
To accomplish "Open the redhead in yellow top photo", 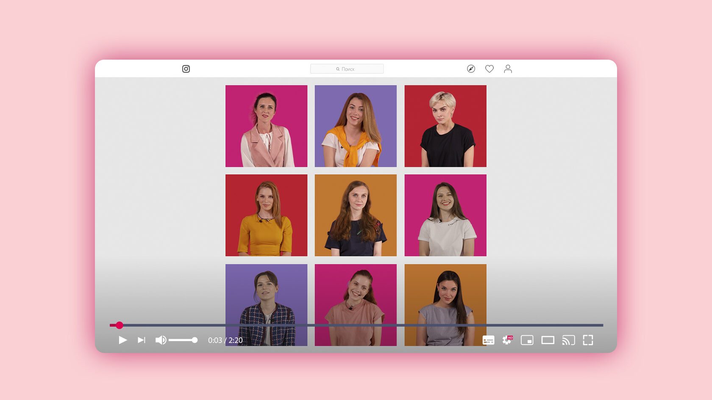I will 266,215.
